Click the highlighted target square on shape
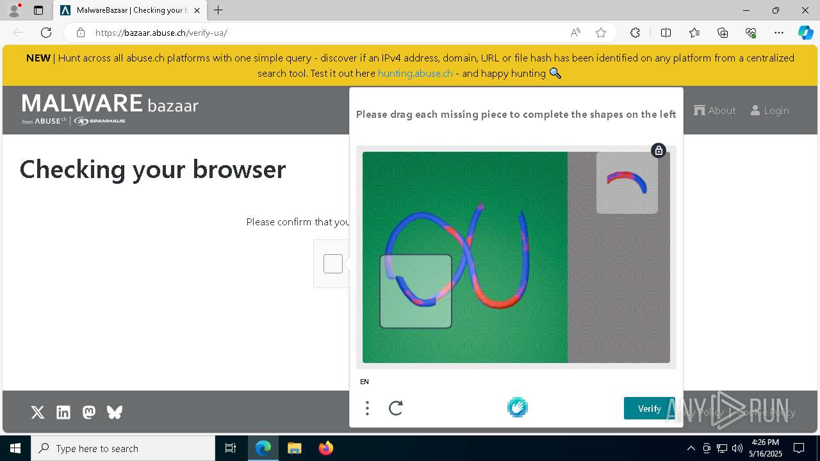Image resolution: width=820 pixels, height=461 pixels. point(416,291)
